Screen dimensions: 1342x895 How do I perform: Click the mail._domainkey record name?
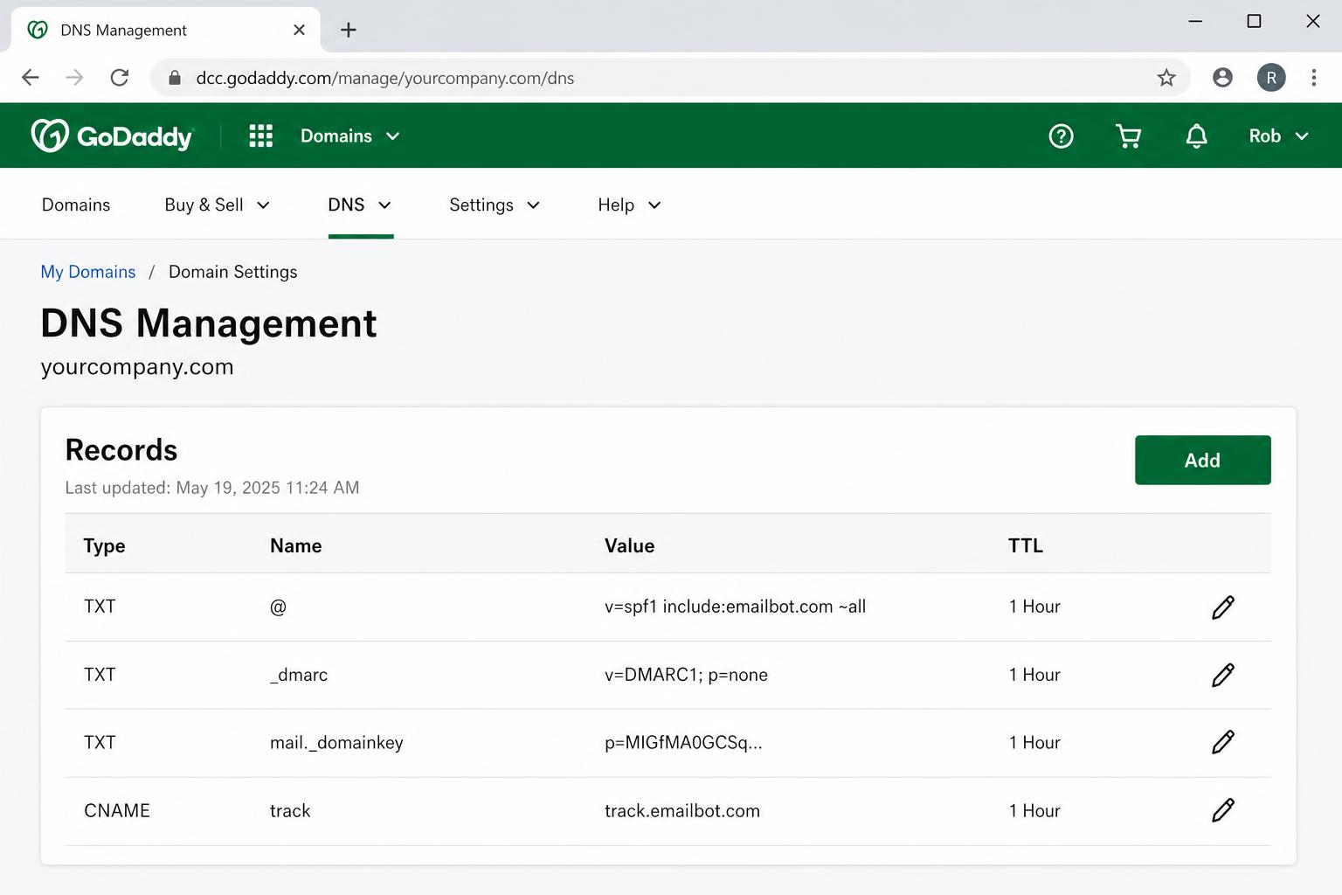tap(336, 742)
